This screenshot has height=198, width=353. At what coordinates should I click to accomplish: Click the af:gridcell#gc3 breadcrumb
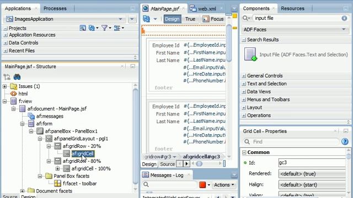click(x=201, y=157)
